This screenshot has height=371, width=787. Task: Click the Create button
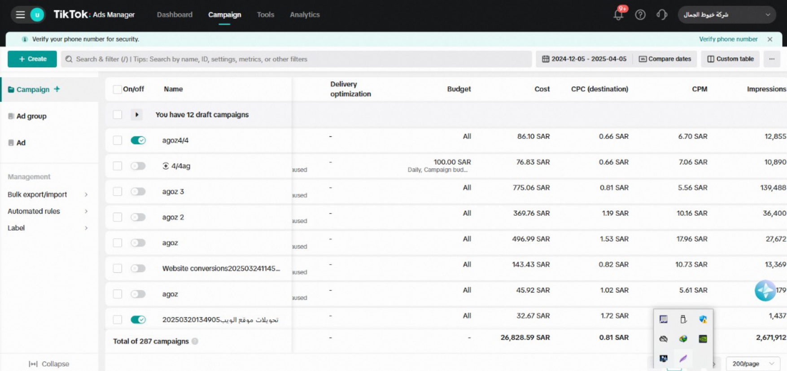pyautogui.click(x=32, y=59)
